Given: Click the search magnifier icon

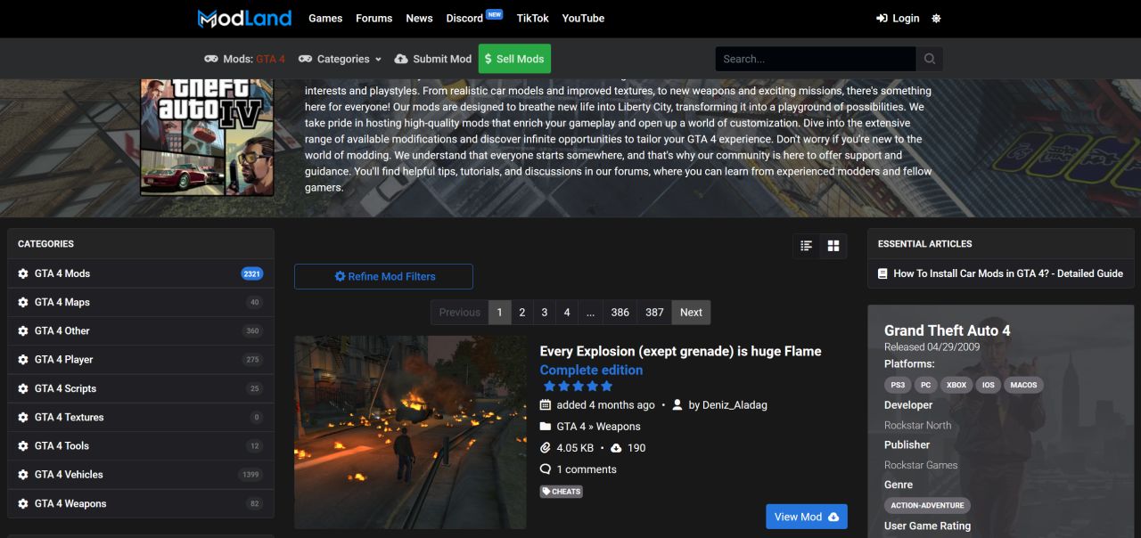Looking at the screenshot, I should tap(930, 59).
